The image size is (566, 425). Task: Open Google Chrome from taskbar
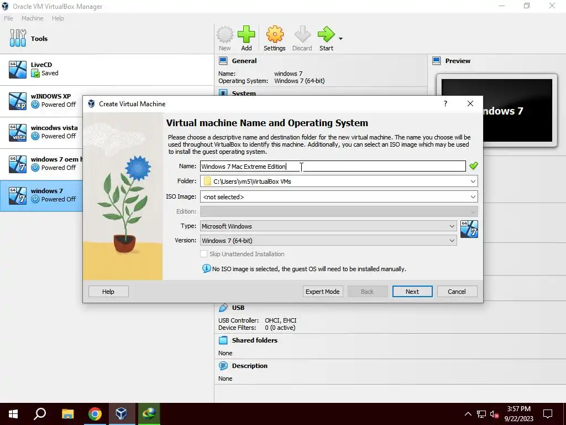click(95, 414)
